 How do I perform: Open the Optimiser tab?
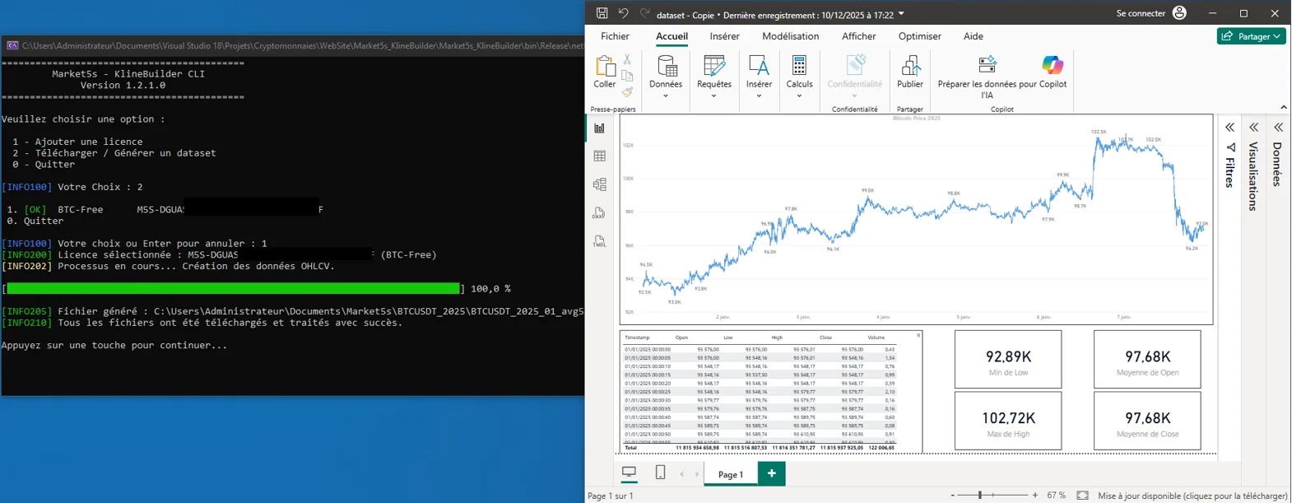[x=919, y=36]
